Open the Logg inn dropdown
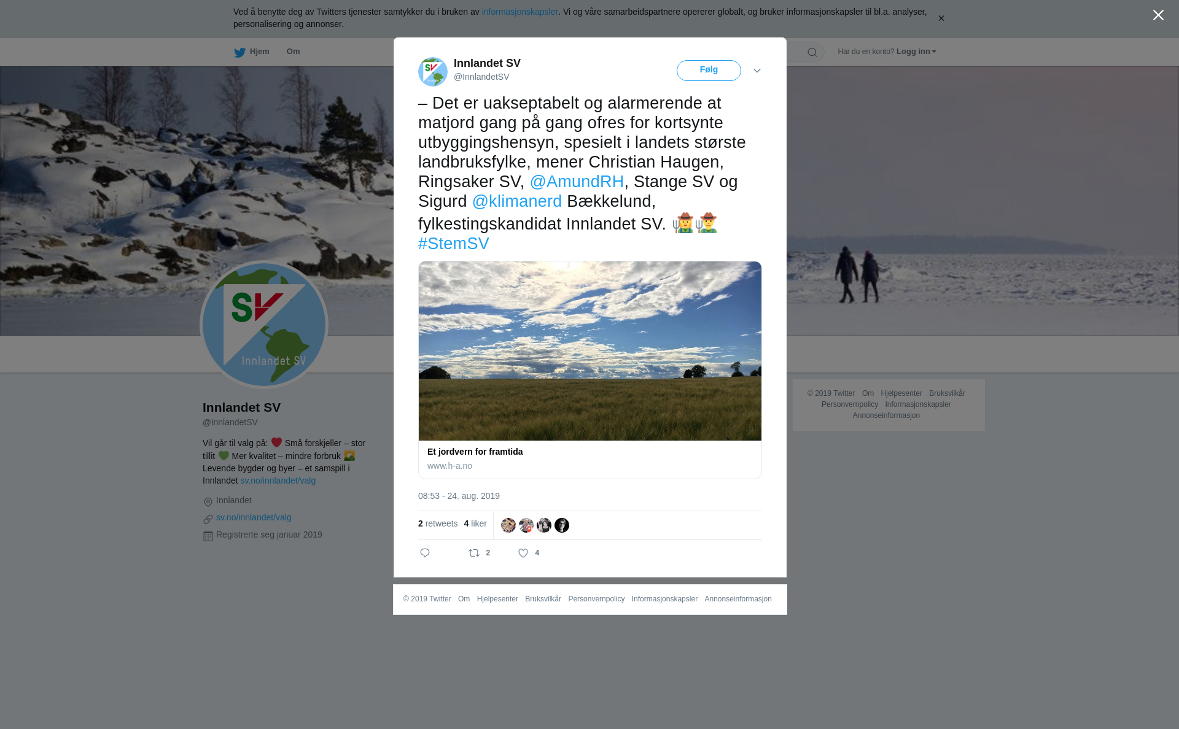The height and width of the screenshot is (729, 1179). point(916,52)
